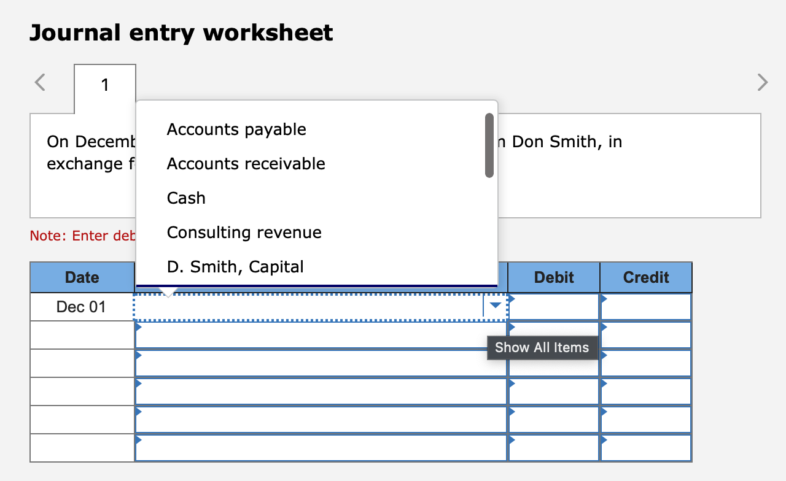Click the "Show All Items" button

(543, 347)
